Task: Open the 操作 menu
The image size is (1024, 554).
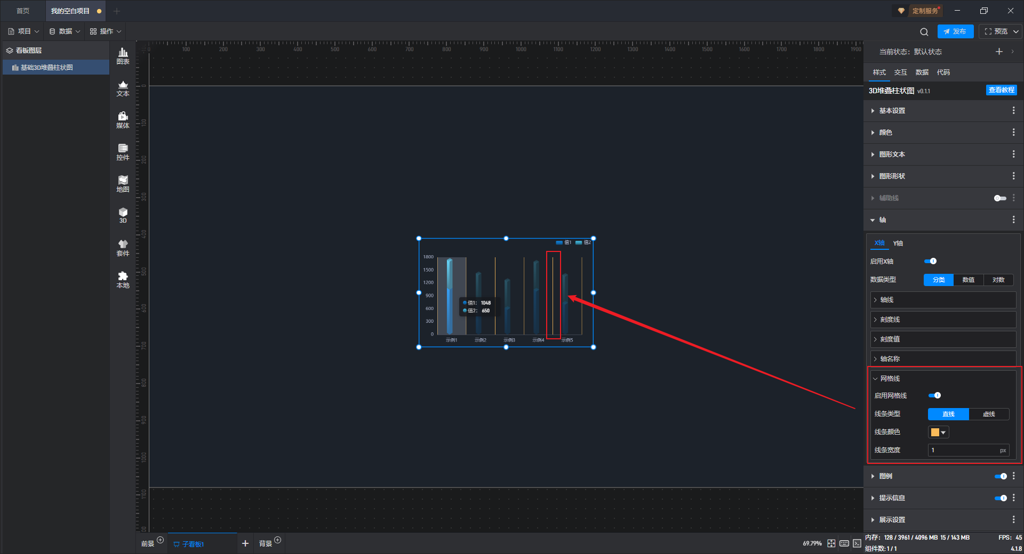Action: click(106, 31)
